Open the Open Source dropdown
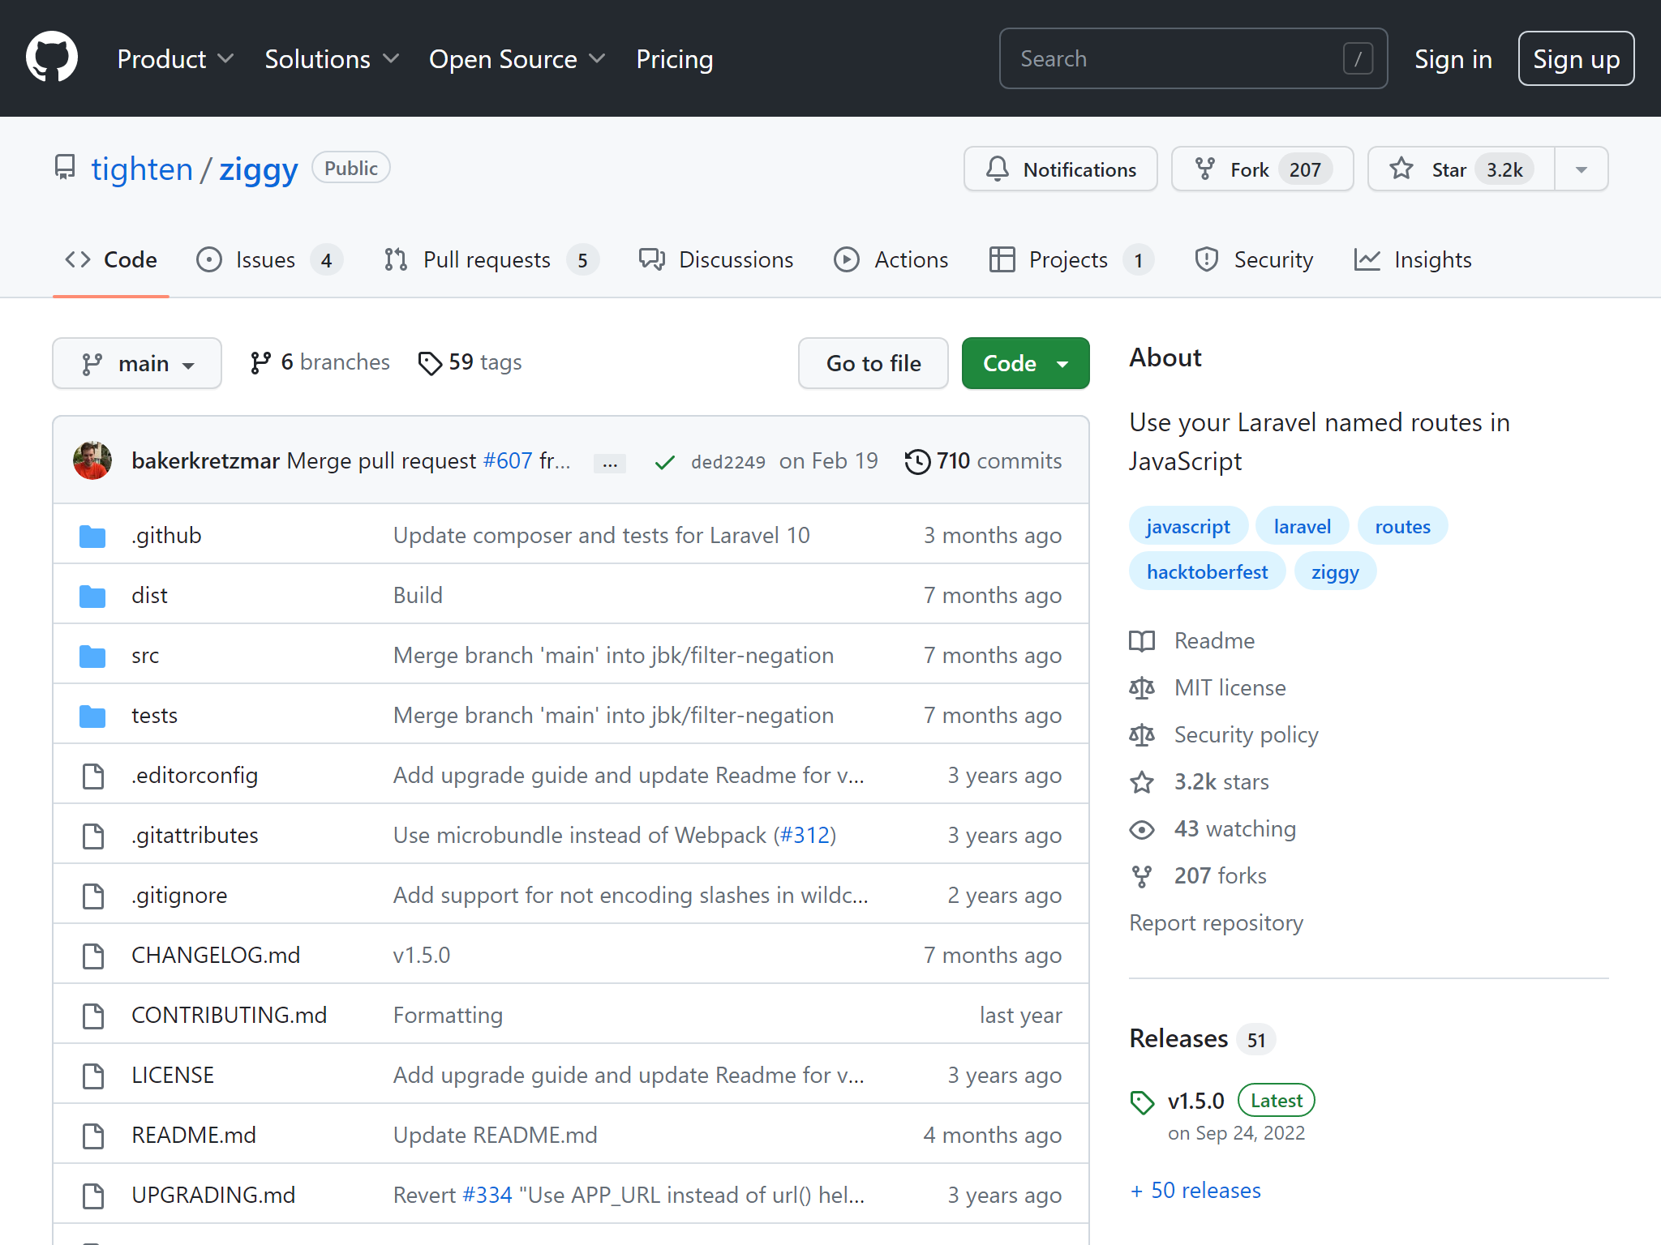 517,59
